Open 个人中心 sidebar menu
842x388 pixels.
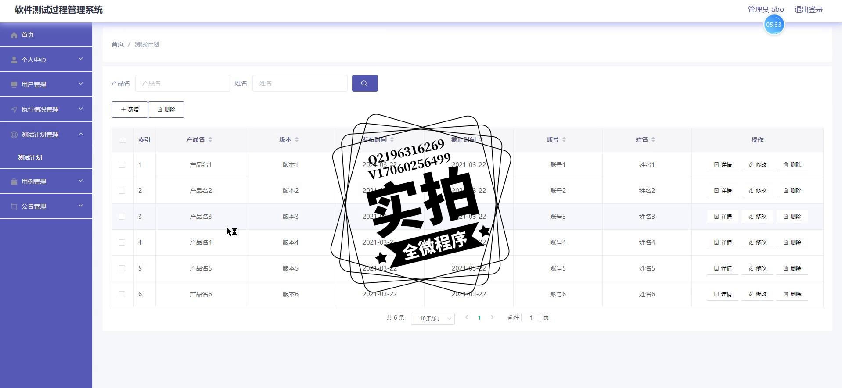[46, 60]
